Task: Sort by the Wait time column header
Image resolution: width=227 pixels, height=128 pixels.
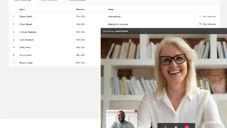Action: click(80, 9)
